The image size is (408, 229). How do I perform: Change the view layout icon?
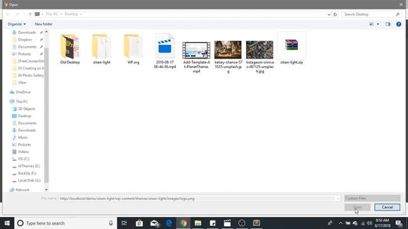click(x=372, y=24)
